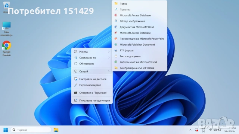Click Обновяване to refresh the desktop

(x=92, y=64)
